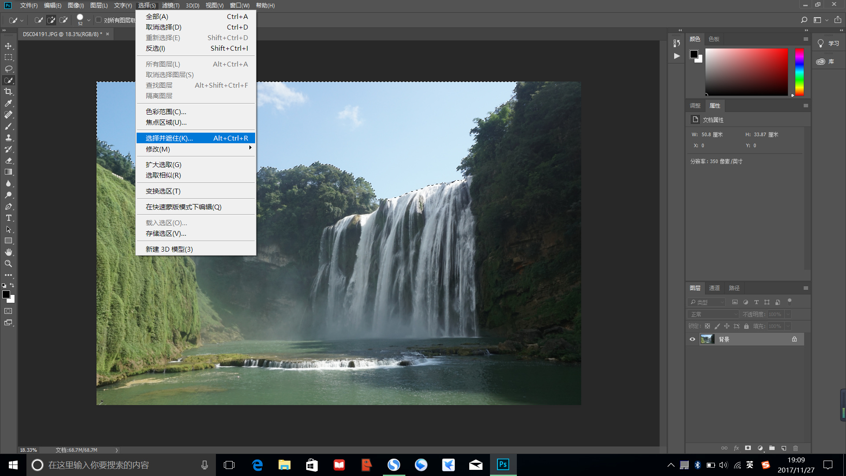Screen dimensions: 846x476
Task: Select the Crop tool
Action: tap(8, 92)
